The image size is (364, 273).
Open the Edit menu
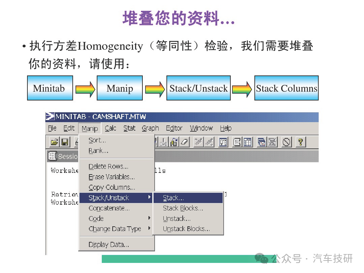click(x=69, y=128)
